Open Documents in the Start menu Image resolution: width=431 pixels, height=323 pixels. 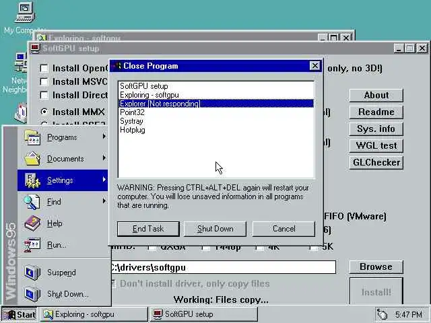click(x=63, y=159)
